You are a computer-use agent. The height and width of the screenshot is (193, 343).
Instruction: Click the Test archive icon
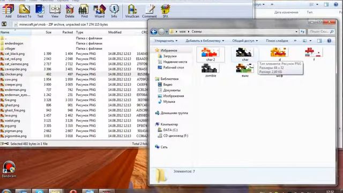click(x=40, y=11)
